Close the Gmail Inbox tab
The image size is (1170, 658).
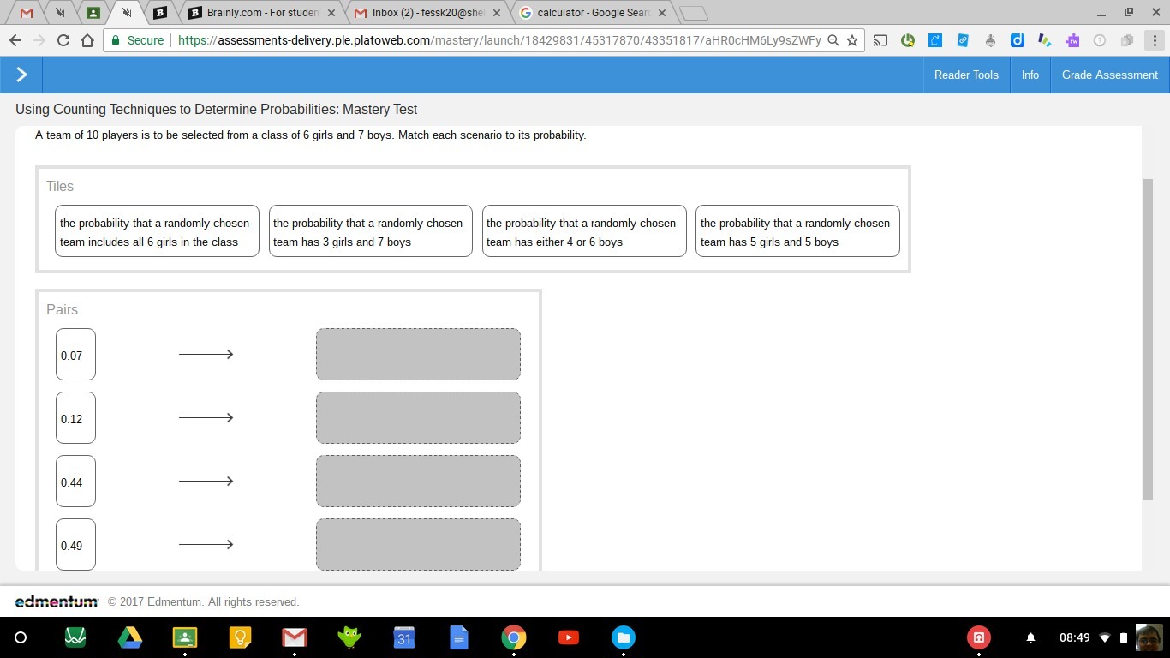[x=497, y=13]
